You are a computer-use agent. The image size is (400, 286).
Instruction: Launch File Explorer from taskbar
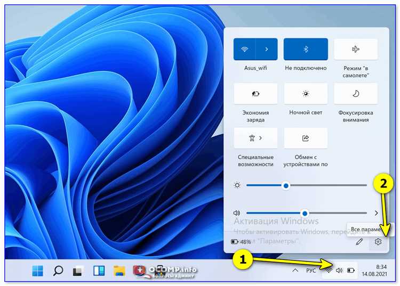[x=119, y=271]
